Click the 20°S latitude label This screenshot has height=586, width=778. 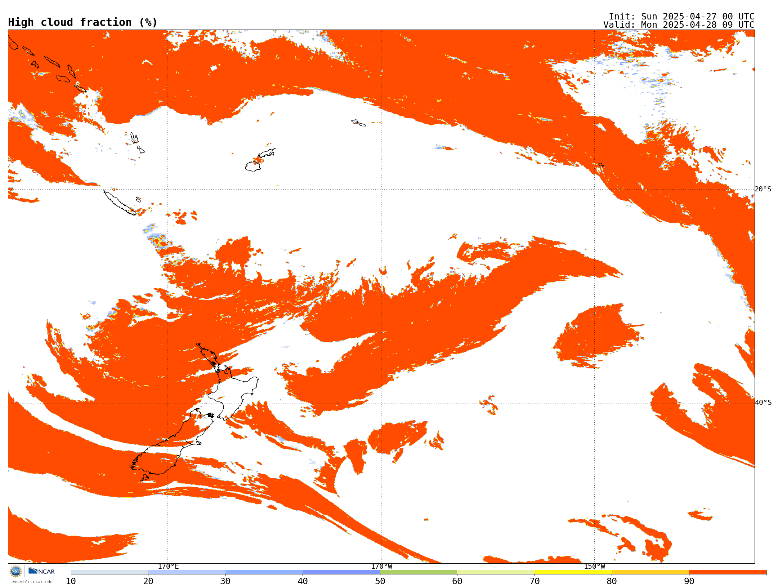(x=763, y=189)
